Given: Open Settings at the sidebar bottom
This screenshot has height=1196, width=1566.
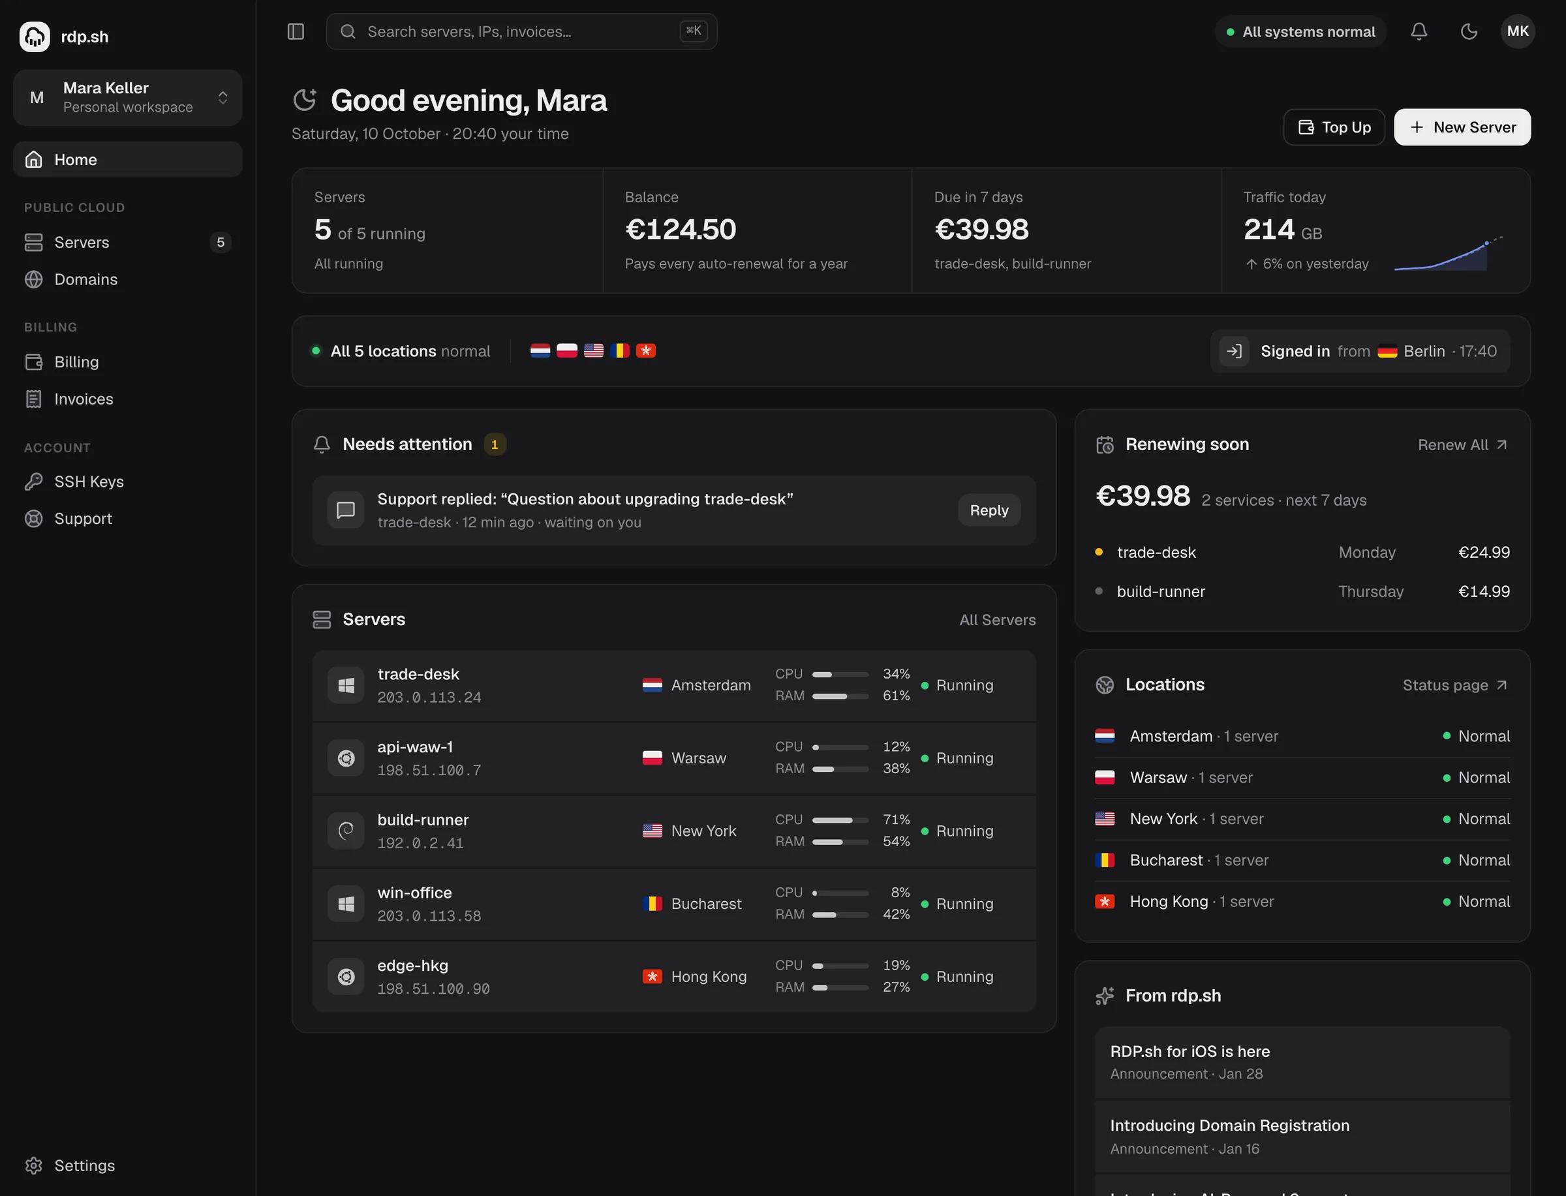Looking at the screenshot, I should tap(127, 1165).
